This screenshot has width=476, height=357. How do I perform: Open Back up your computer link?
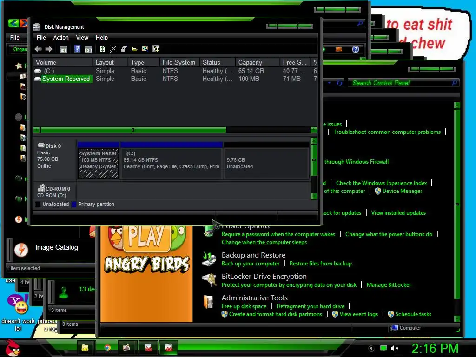pyautogui.click(x=251, y=264)
